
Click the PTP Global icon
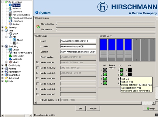pos(14,40)
